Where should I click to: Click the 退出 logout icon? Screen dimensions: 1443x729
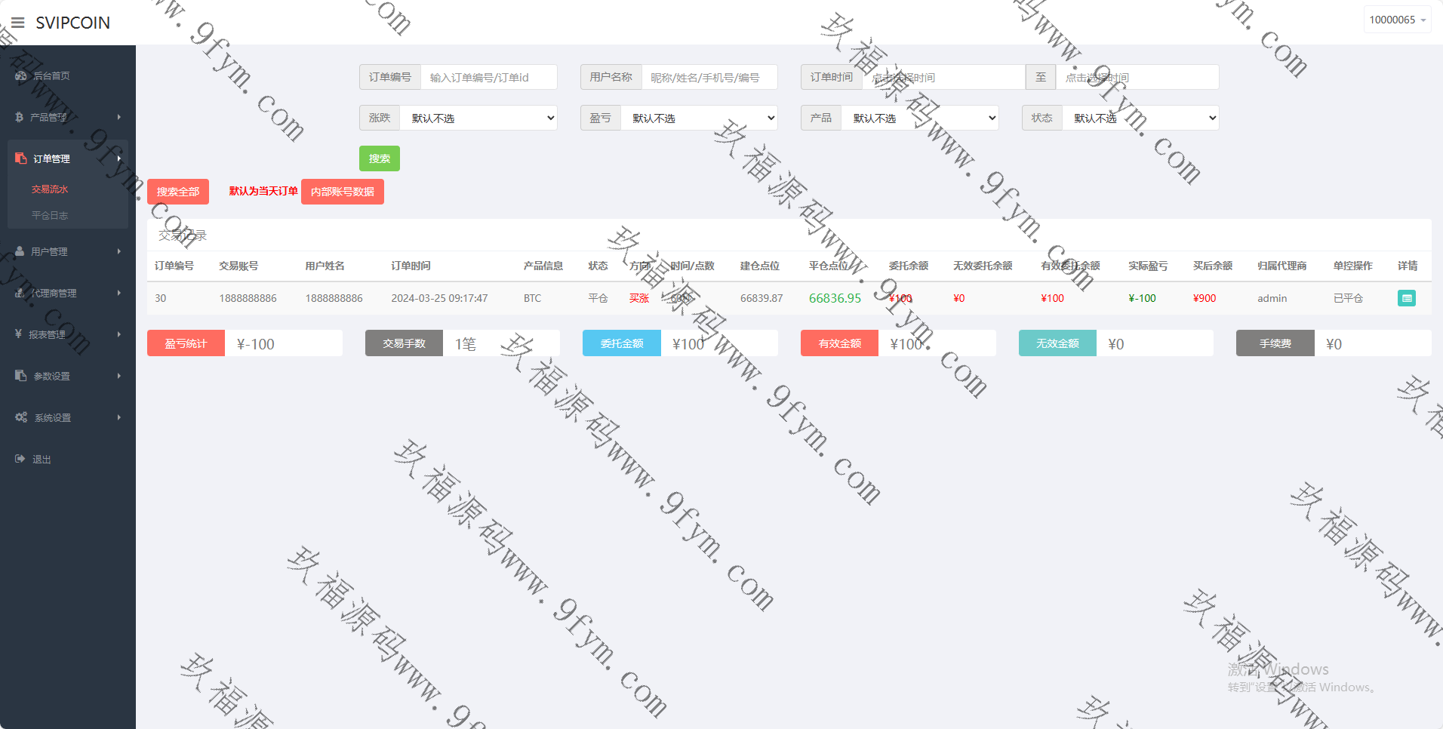click(x=20, y=459)
